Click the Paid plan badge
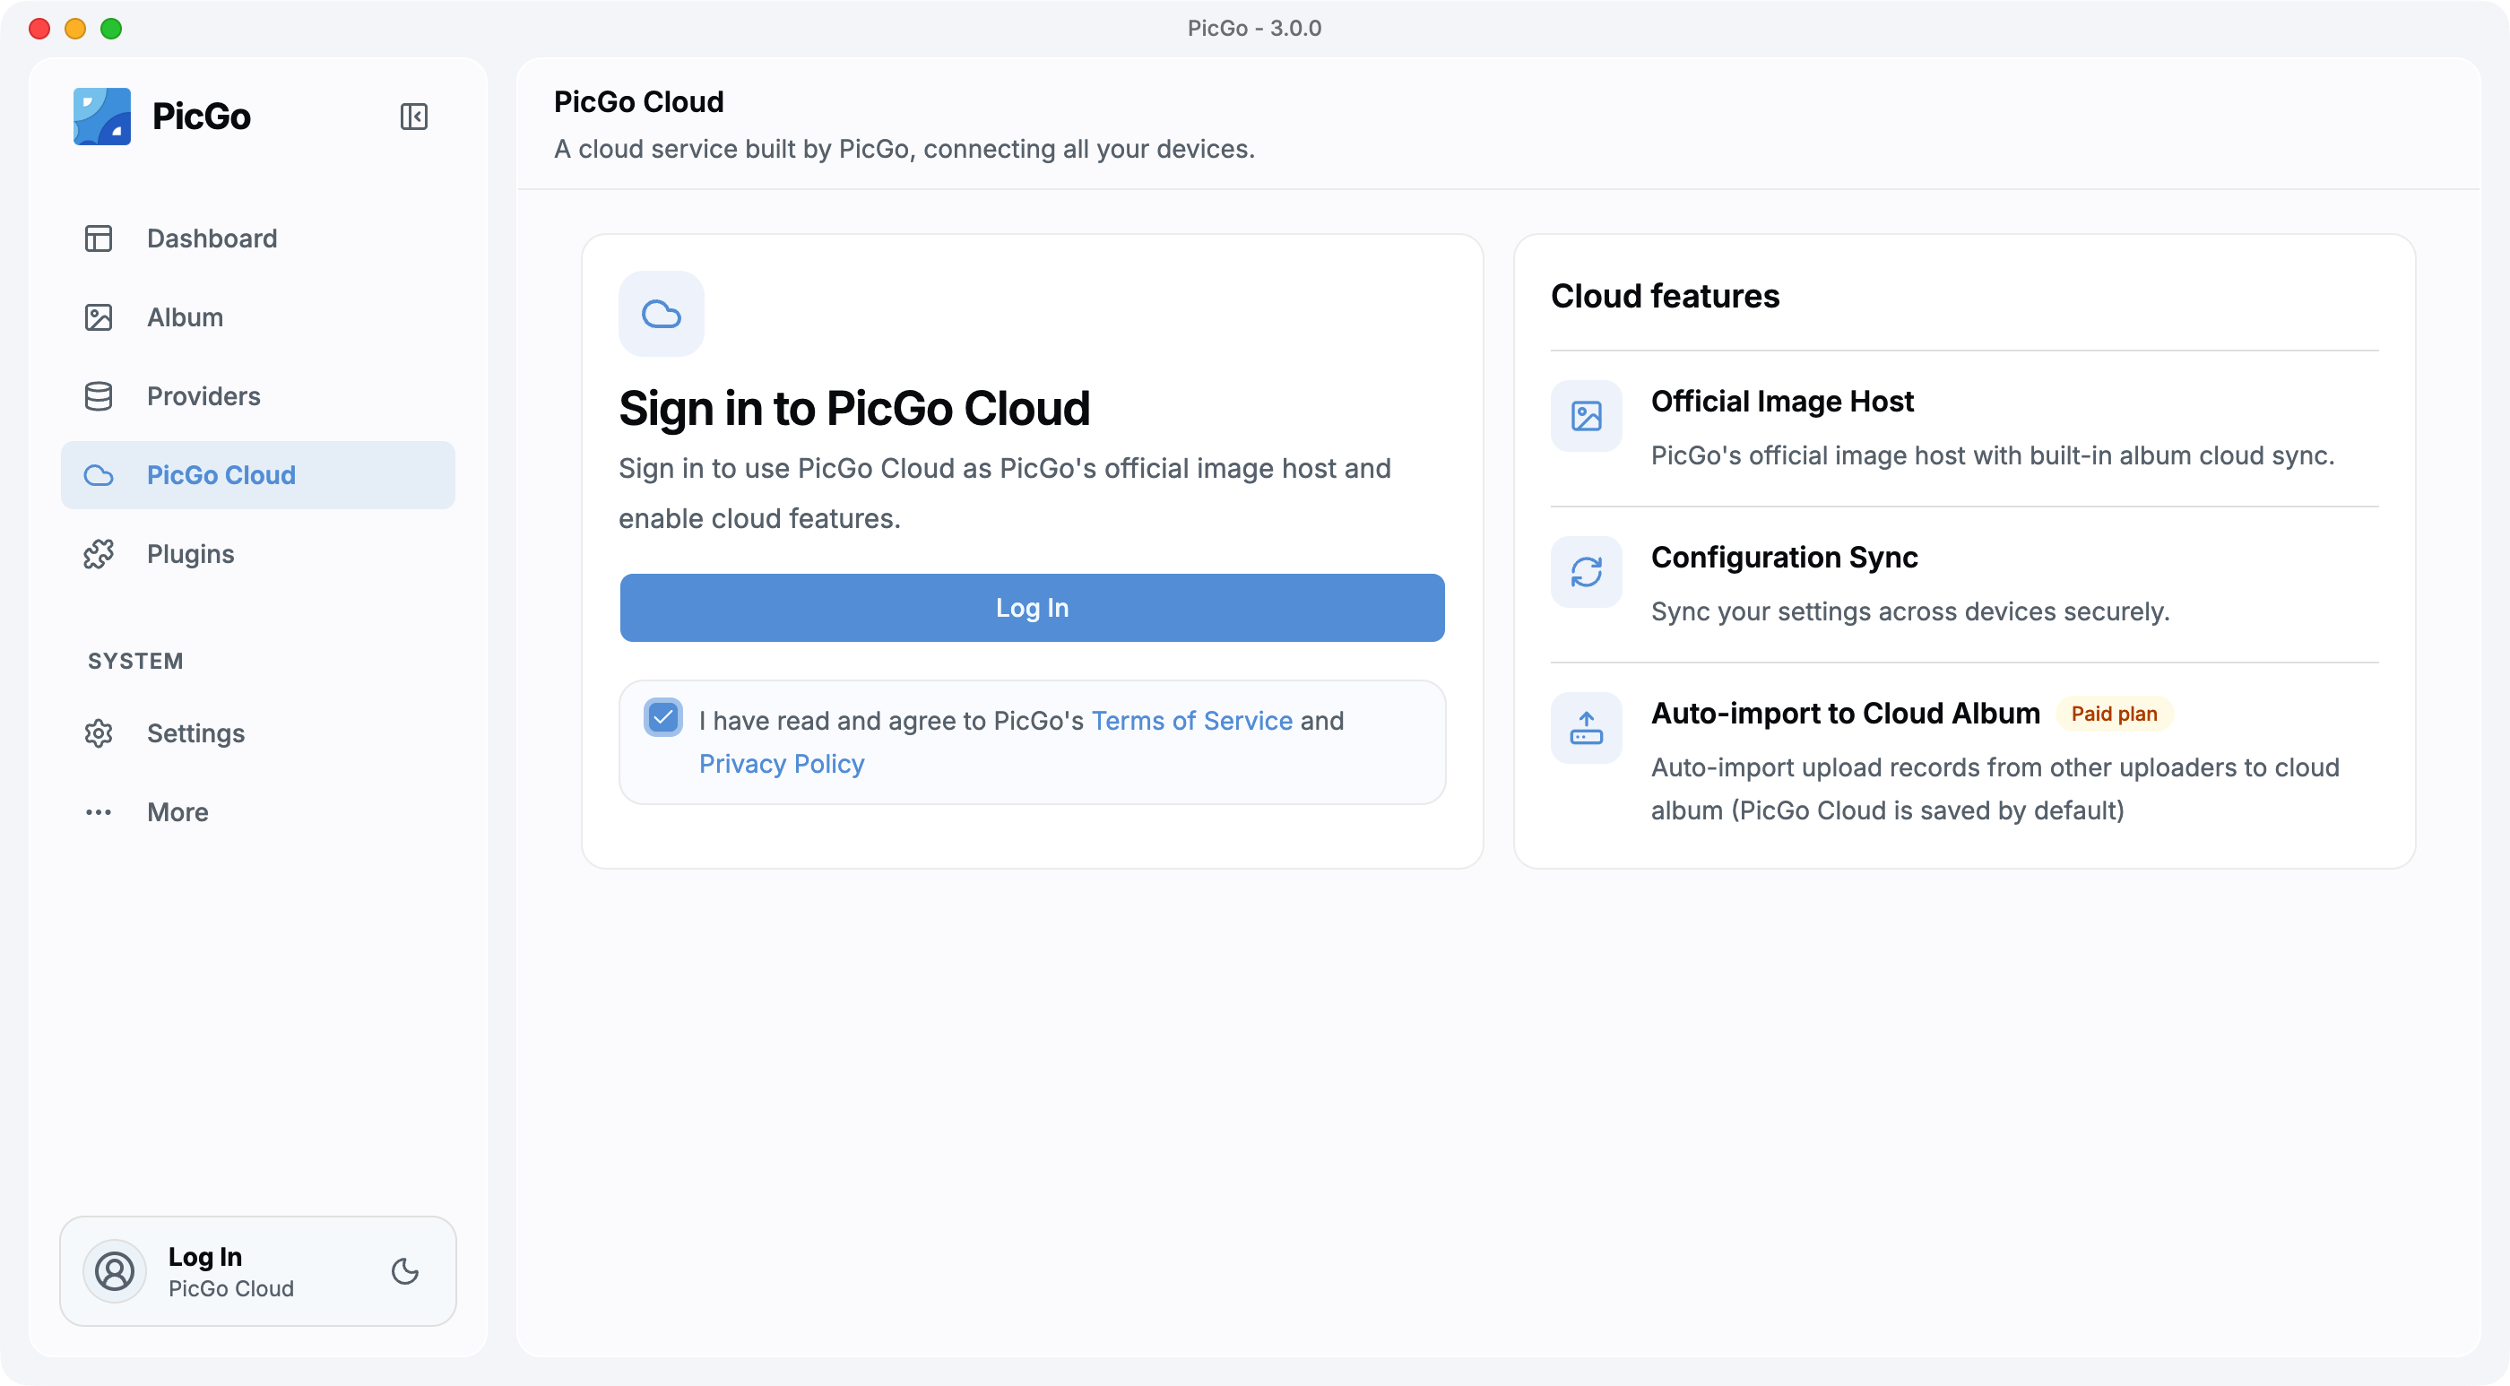Viewport: 2510px width, 1386px height. point(2115,715)
